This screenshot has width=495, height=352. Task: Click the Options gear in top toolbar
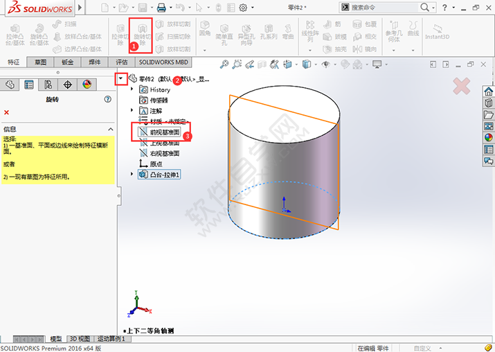(243, 8)
